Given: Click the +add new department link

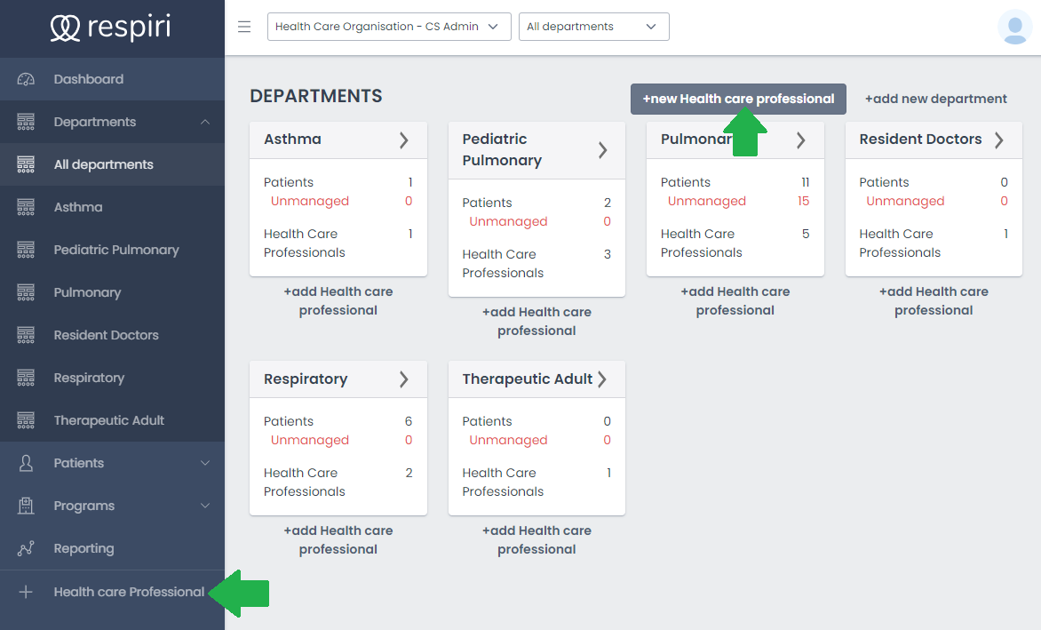Looking at the screenshot, I should (x=935, y=99).
